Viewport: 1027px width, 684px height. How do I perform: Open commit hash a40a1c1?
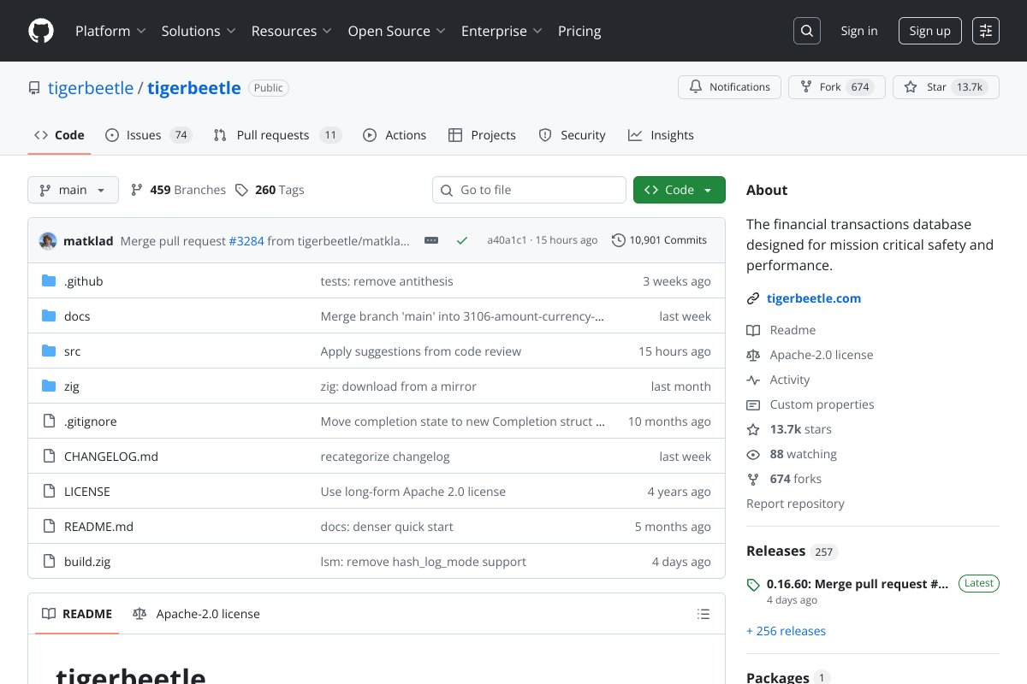[x=506, y=240]
